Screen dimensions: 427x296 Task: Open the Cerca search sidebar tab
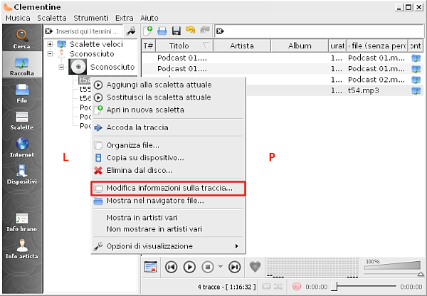pyautogui.click(x=21, y=40)
